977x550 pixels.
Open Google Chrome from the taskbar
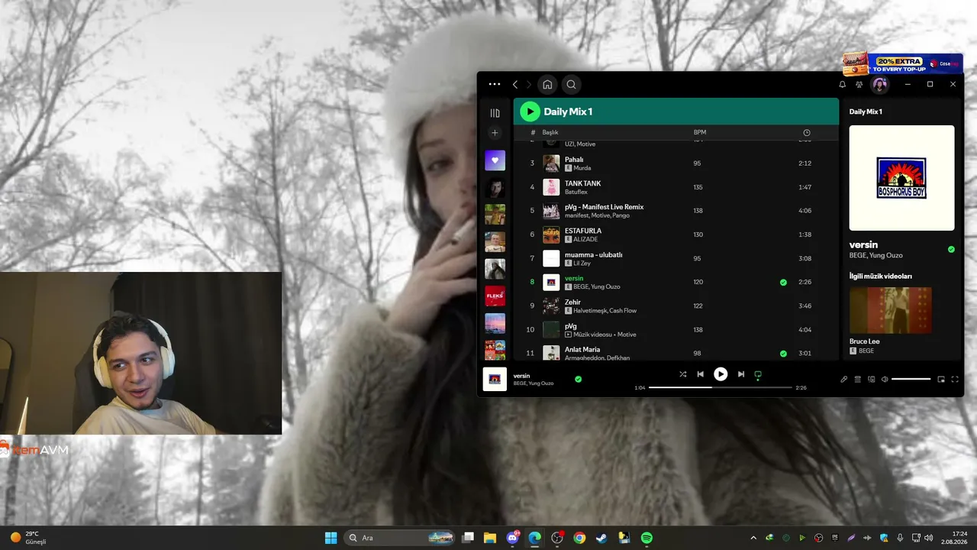[579, 538]
